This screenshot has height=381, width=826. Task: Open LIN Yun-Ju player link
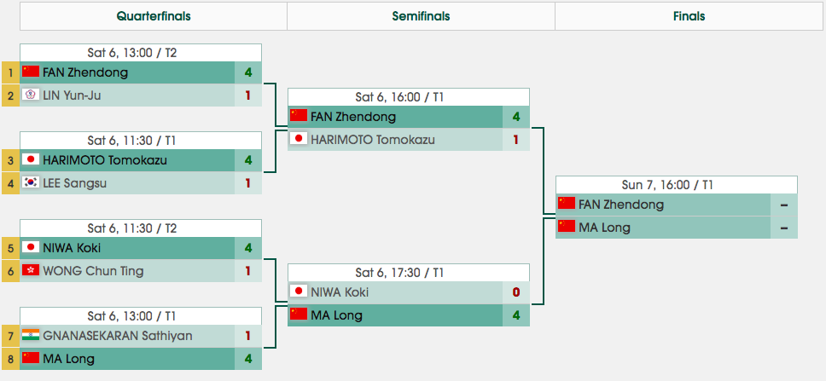click(72, 95)
